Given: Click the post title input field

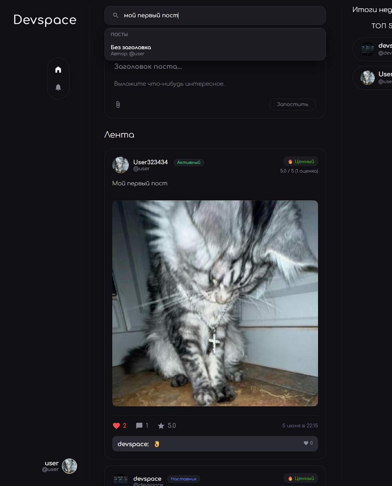Looking at the screenshot, I should [x=215, y=67].
